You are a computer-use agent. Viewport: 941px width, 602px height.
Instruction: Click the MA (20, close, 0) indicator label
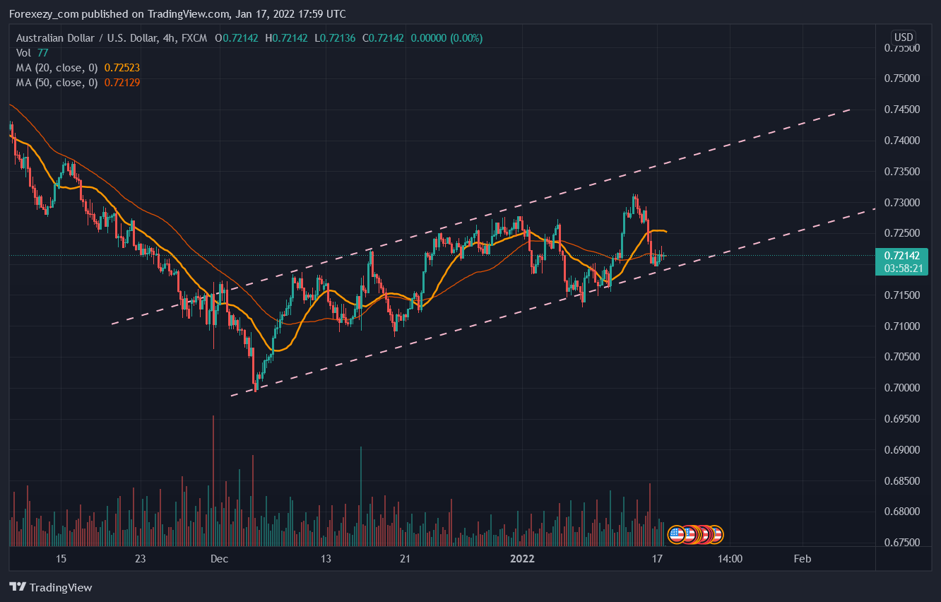click(57, 68)
